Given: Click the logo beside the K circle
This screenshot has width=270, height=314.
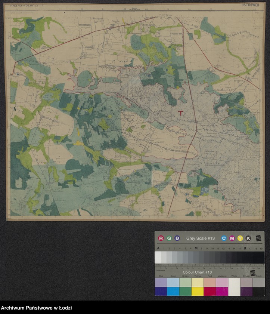Looking at the screenshot, I should click(258, 238).
